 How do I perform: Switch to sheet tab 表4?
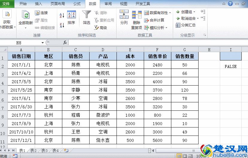[x=55, y=151]
